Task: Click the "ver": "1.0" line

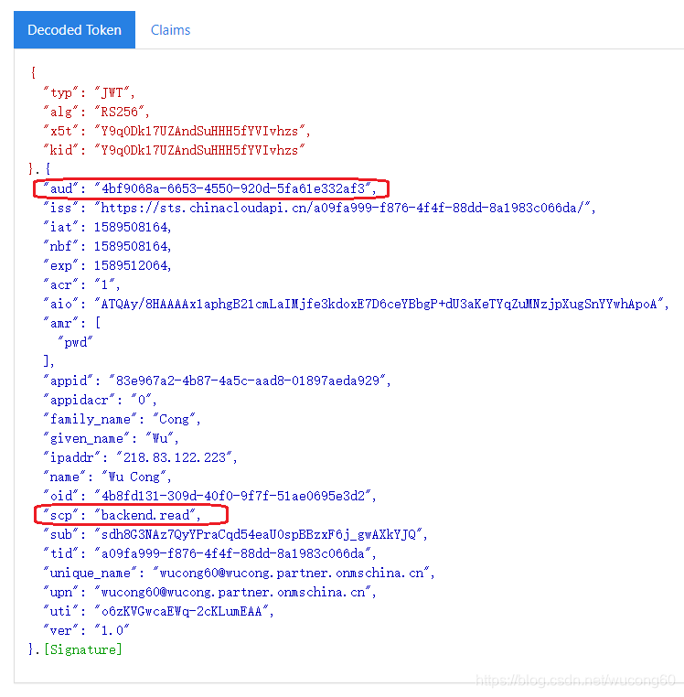Action: tap(86, 630)
